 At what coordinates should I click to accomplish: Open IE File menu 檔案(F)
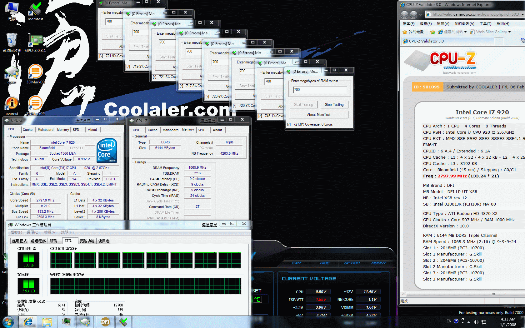click(x=409, y=24)
